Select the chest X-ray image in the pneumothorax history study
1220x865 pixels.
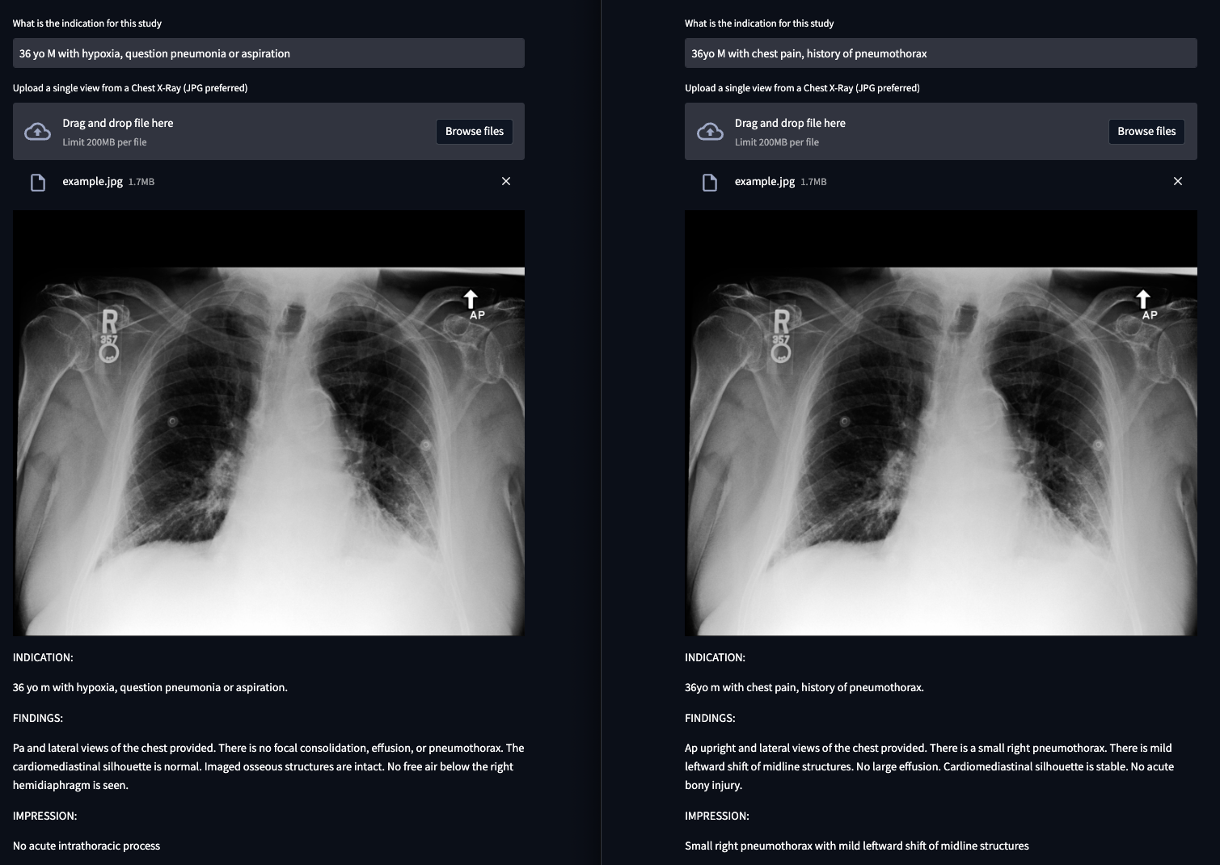940,423
